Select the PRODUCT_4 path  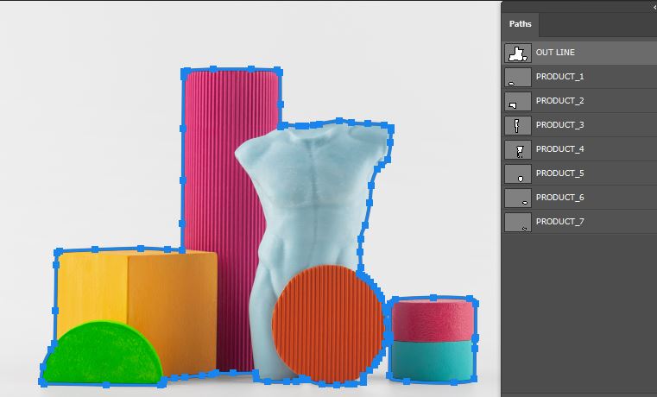point(579,149)
